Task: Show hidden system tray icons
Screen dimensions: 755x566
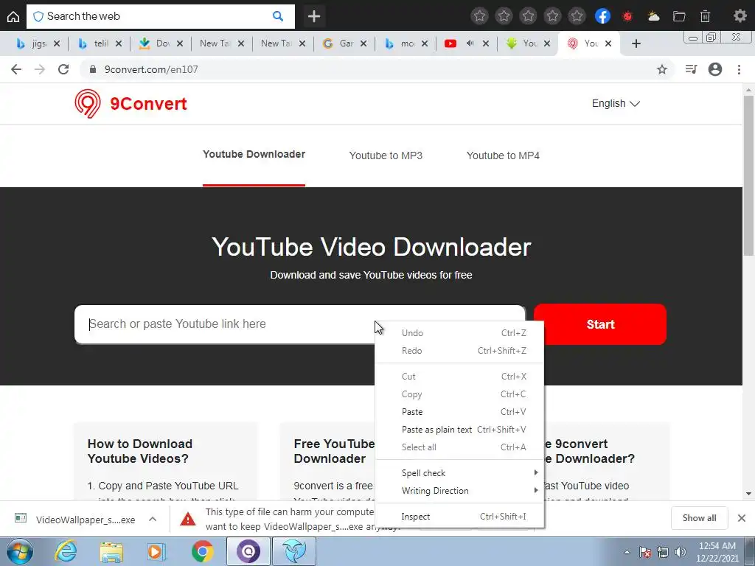Action: (627, 552)
